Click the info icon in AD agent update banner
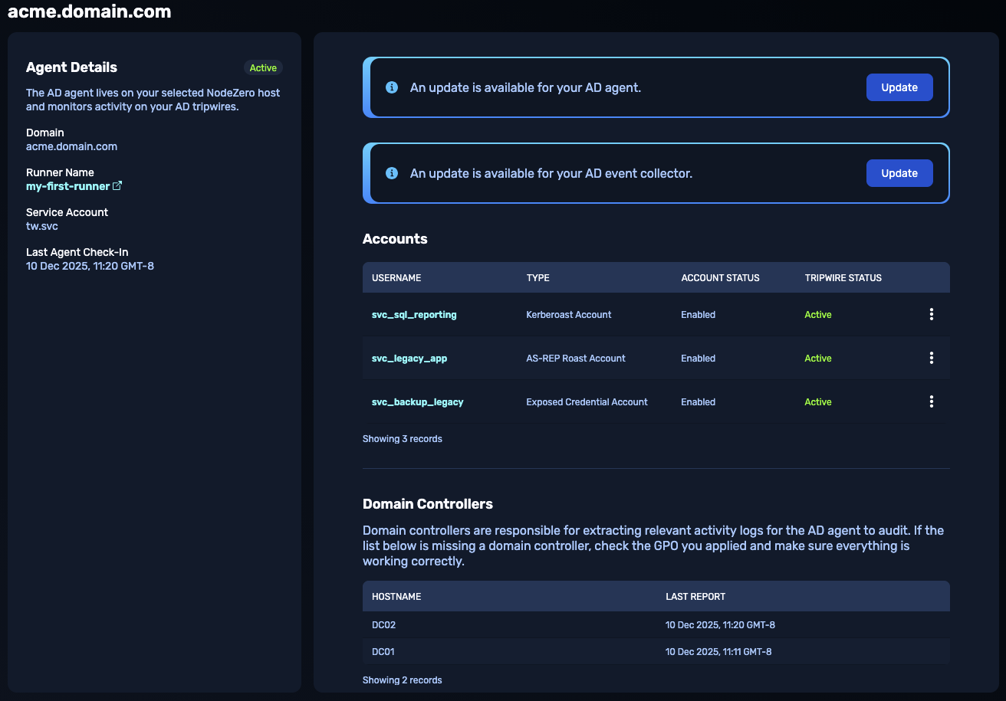Screen dimensions: 1006x701 (392, 87)
